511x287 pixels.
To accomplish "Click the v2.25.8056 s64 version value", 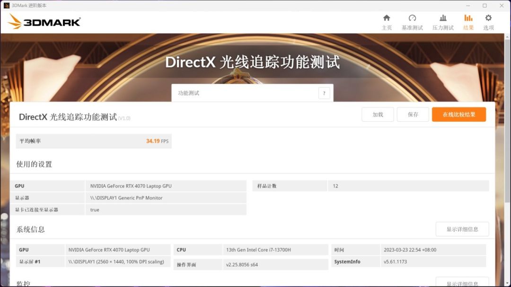I will coord(242,264).
